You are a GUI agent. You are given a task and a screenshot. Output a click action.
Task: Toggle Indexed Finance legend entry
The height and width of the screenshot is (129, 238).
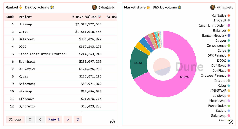[x=216, y=76]
